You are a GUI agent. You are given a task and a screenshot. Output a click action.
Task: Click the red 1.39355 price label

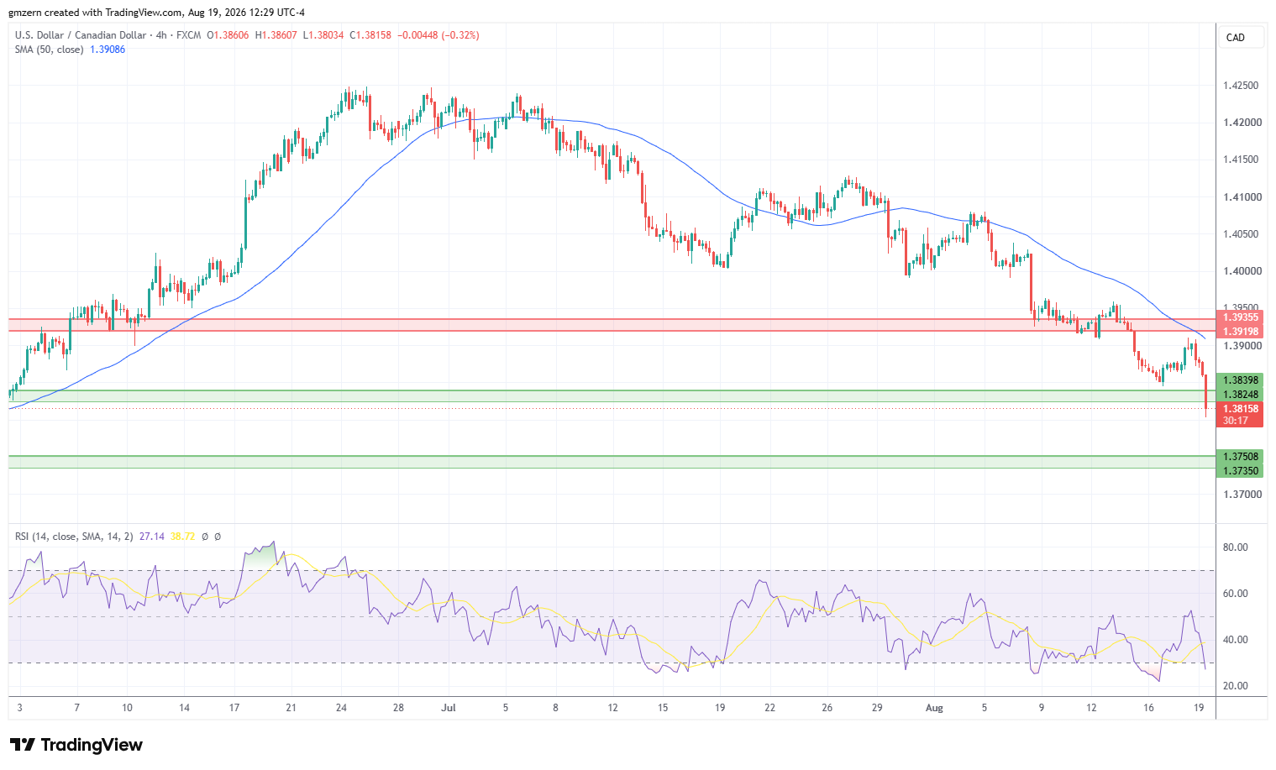(1240, 317)
